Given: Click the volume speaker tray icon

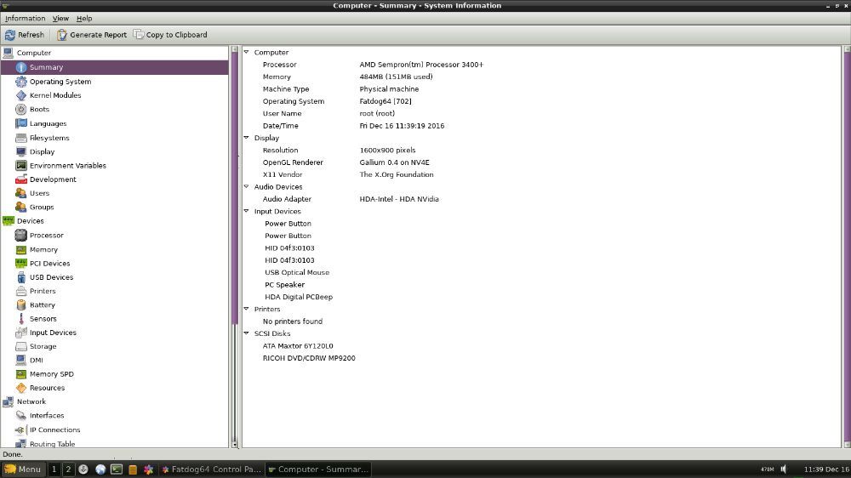Looking at the screenshot, I should (784, 469).
